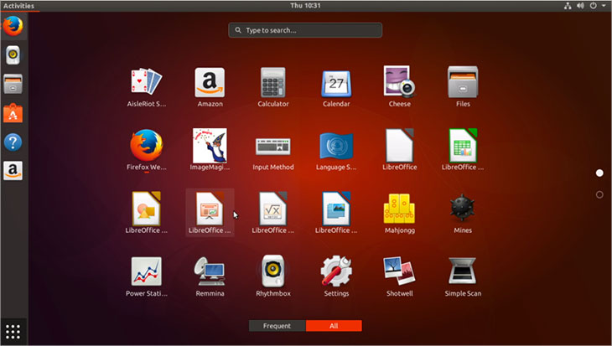Click Firefox icon in the dock

(13, 26)
